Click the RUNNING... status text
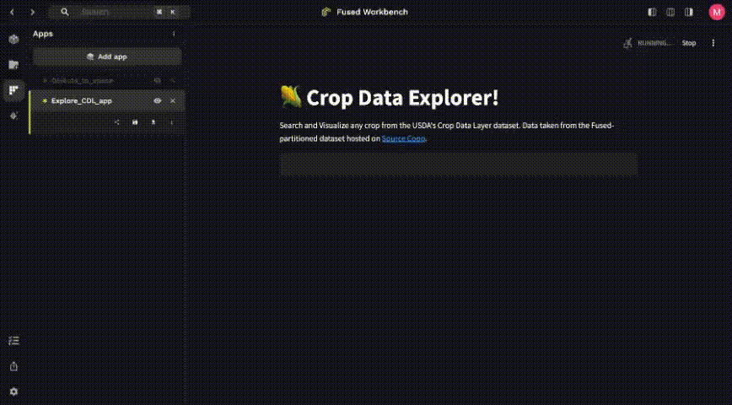The width and height of the screenshot is (732, 405). pos(654,43)
